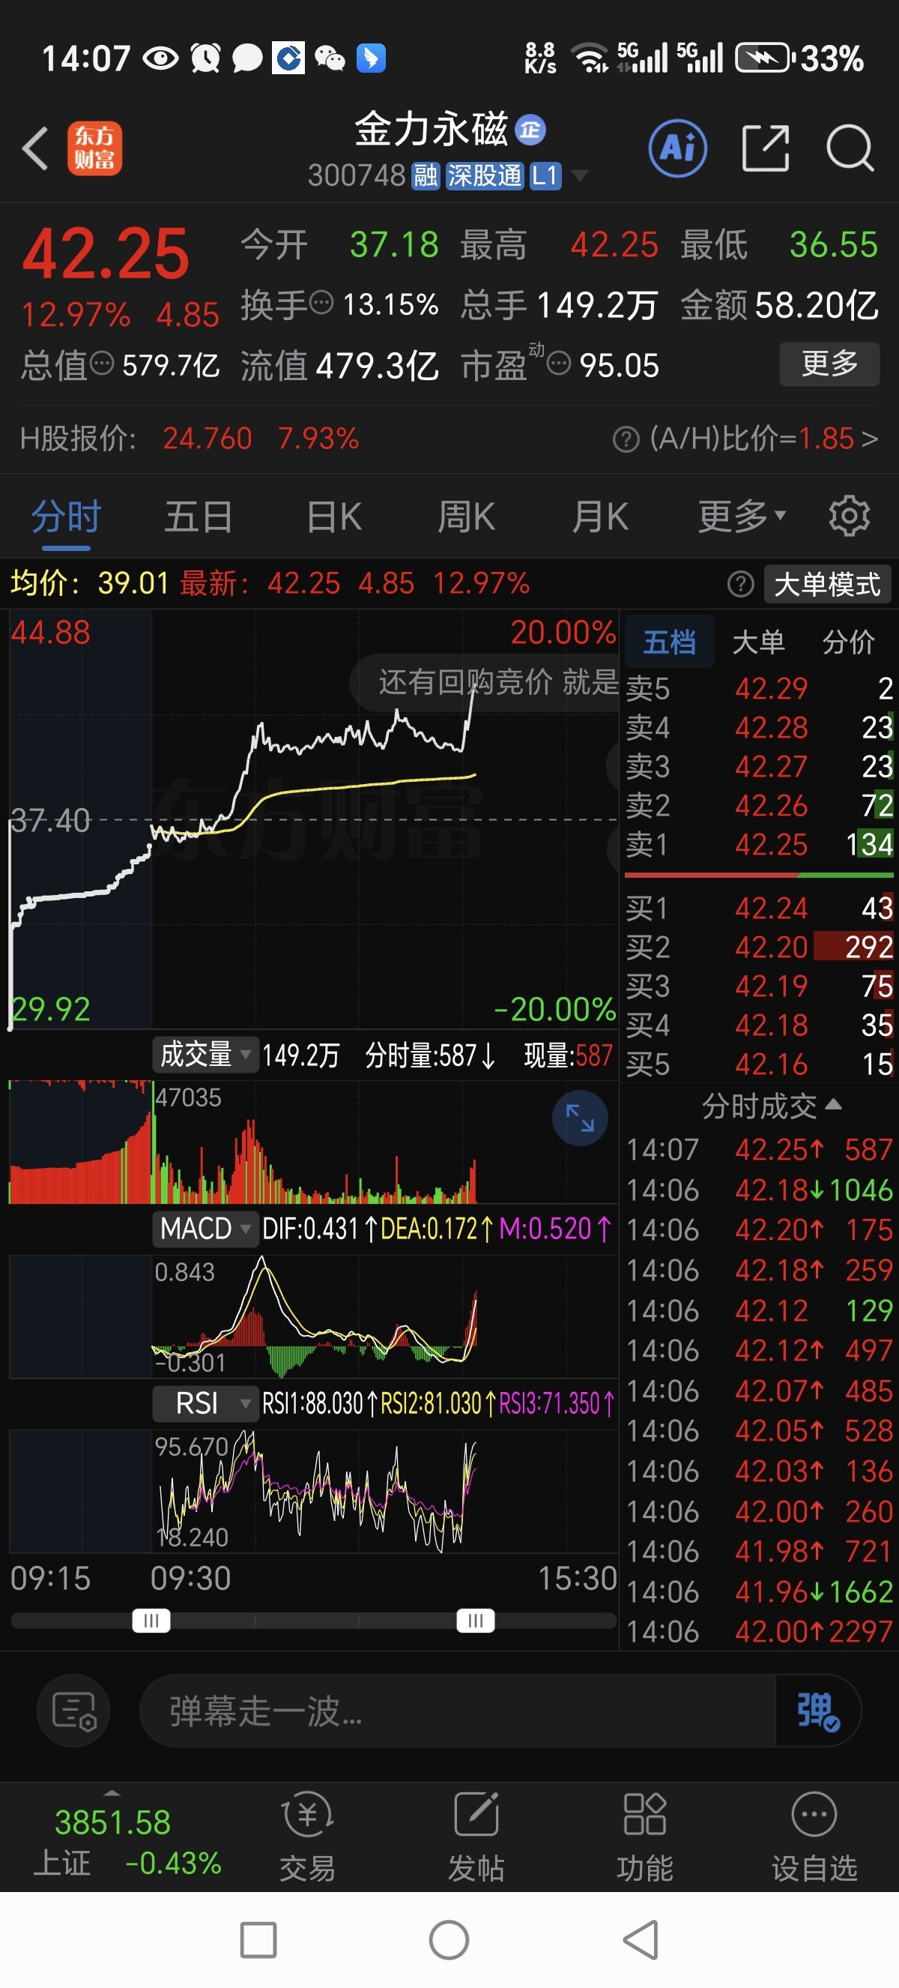Tap the MACD indicator chart
This screenshot has width=899, height=1988.
click(313, 1316)
